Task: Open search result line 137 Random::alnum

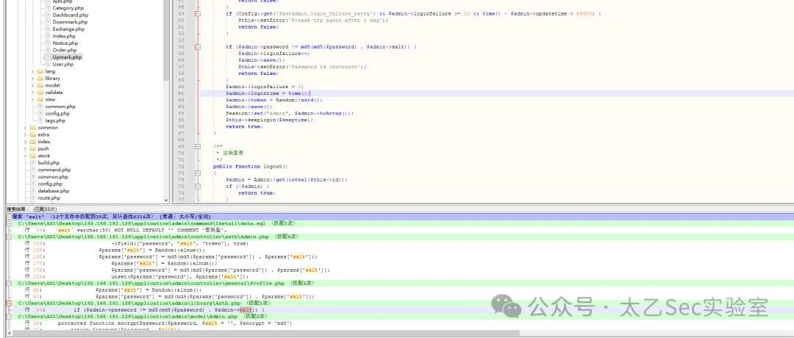Action: pyautogui.click(x=115, y=250)
